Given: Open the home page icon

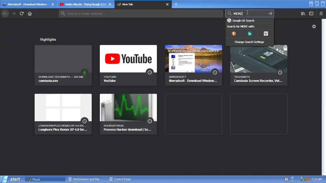Looking at the screenshot, I should (x=30, y=13).
